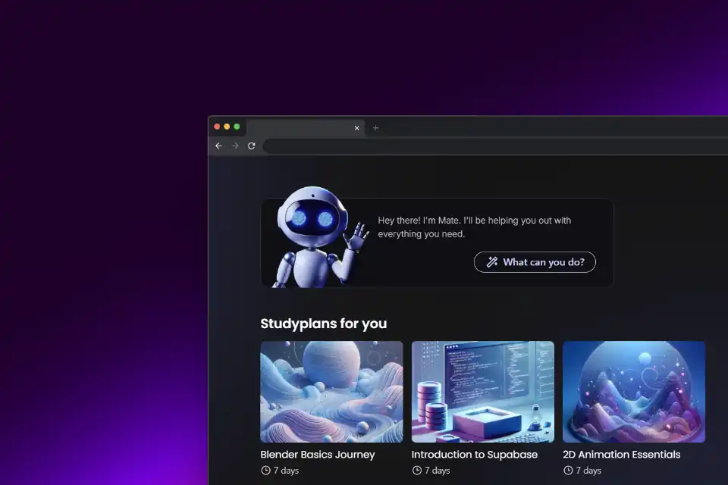This screenshot has height=485, width=728.
Task: Click the green fullscreen traffic light button
Action: coord(237,127)
